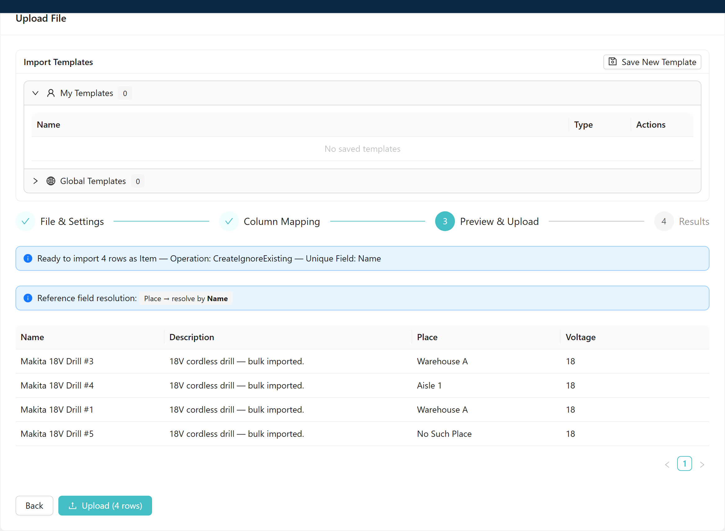Click the user icon beside My Templates
Image resolution: width=725 pixels, height=531 pixels.
tap(51, 93)
